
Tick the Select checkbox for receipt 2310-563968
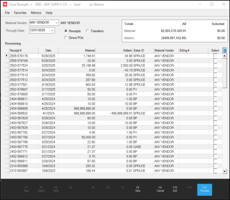[215, 166]
